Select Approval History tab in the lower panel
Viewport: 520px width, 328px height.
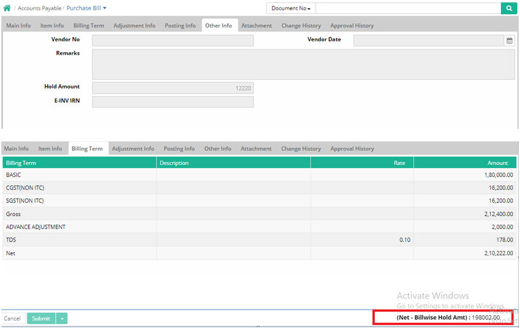(x=352, y=148)
